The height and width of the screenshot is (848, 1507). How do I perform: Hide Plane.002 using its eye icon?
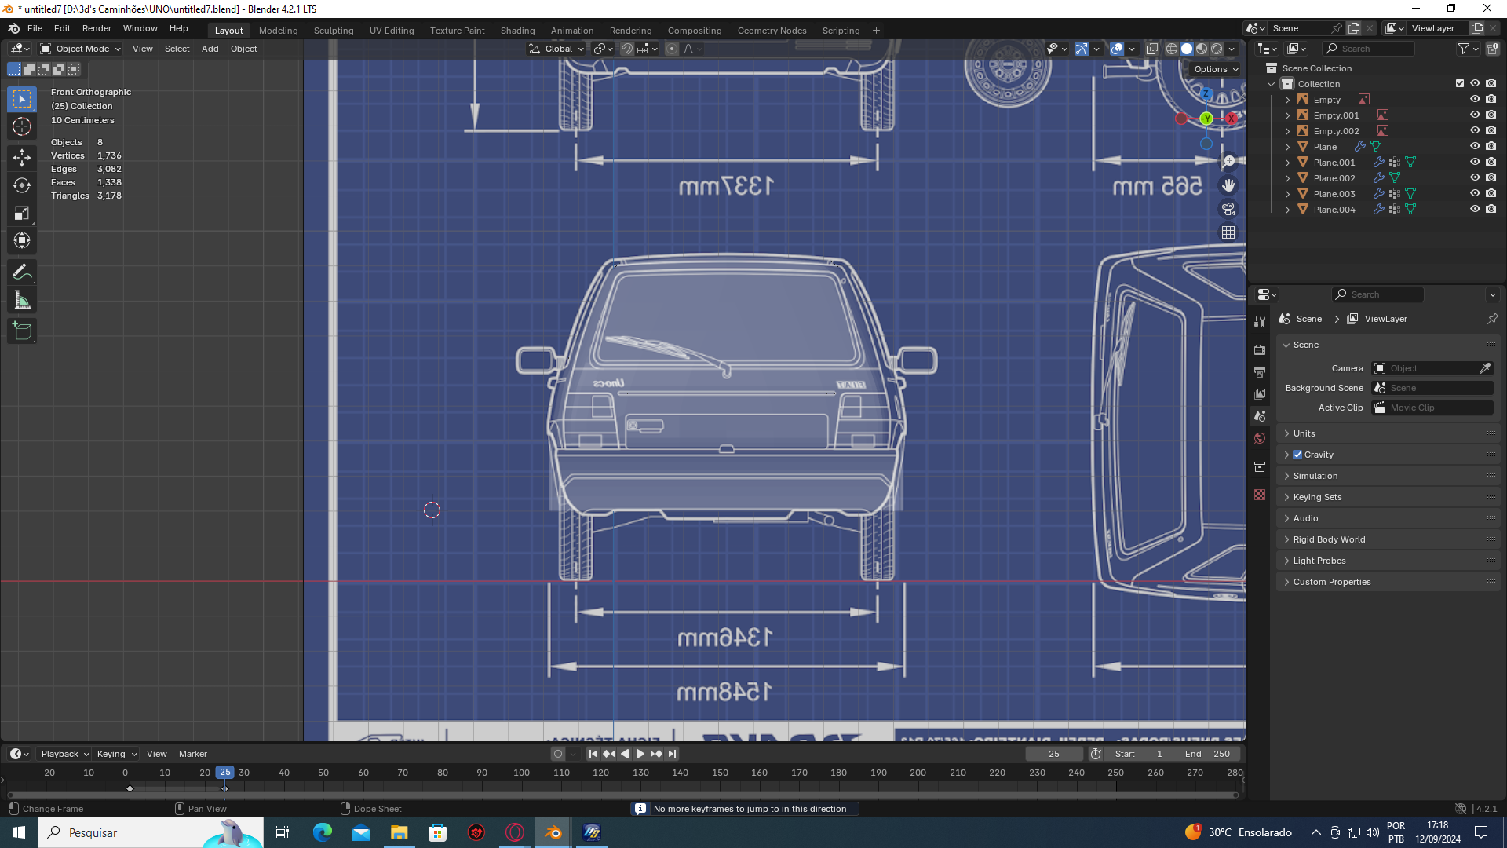pyautogui.click(x=1475, y=178)
